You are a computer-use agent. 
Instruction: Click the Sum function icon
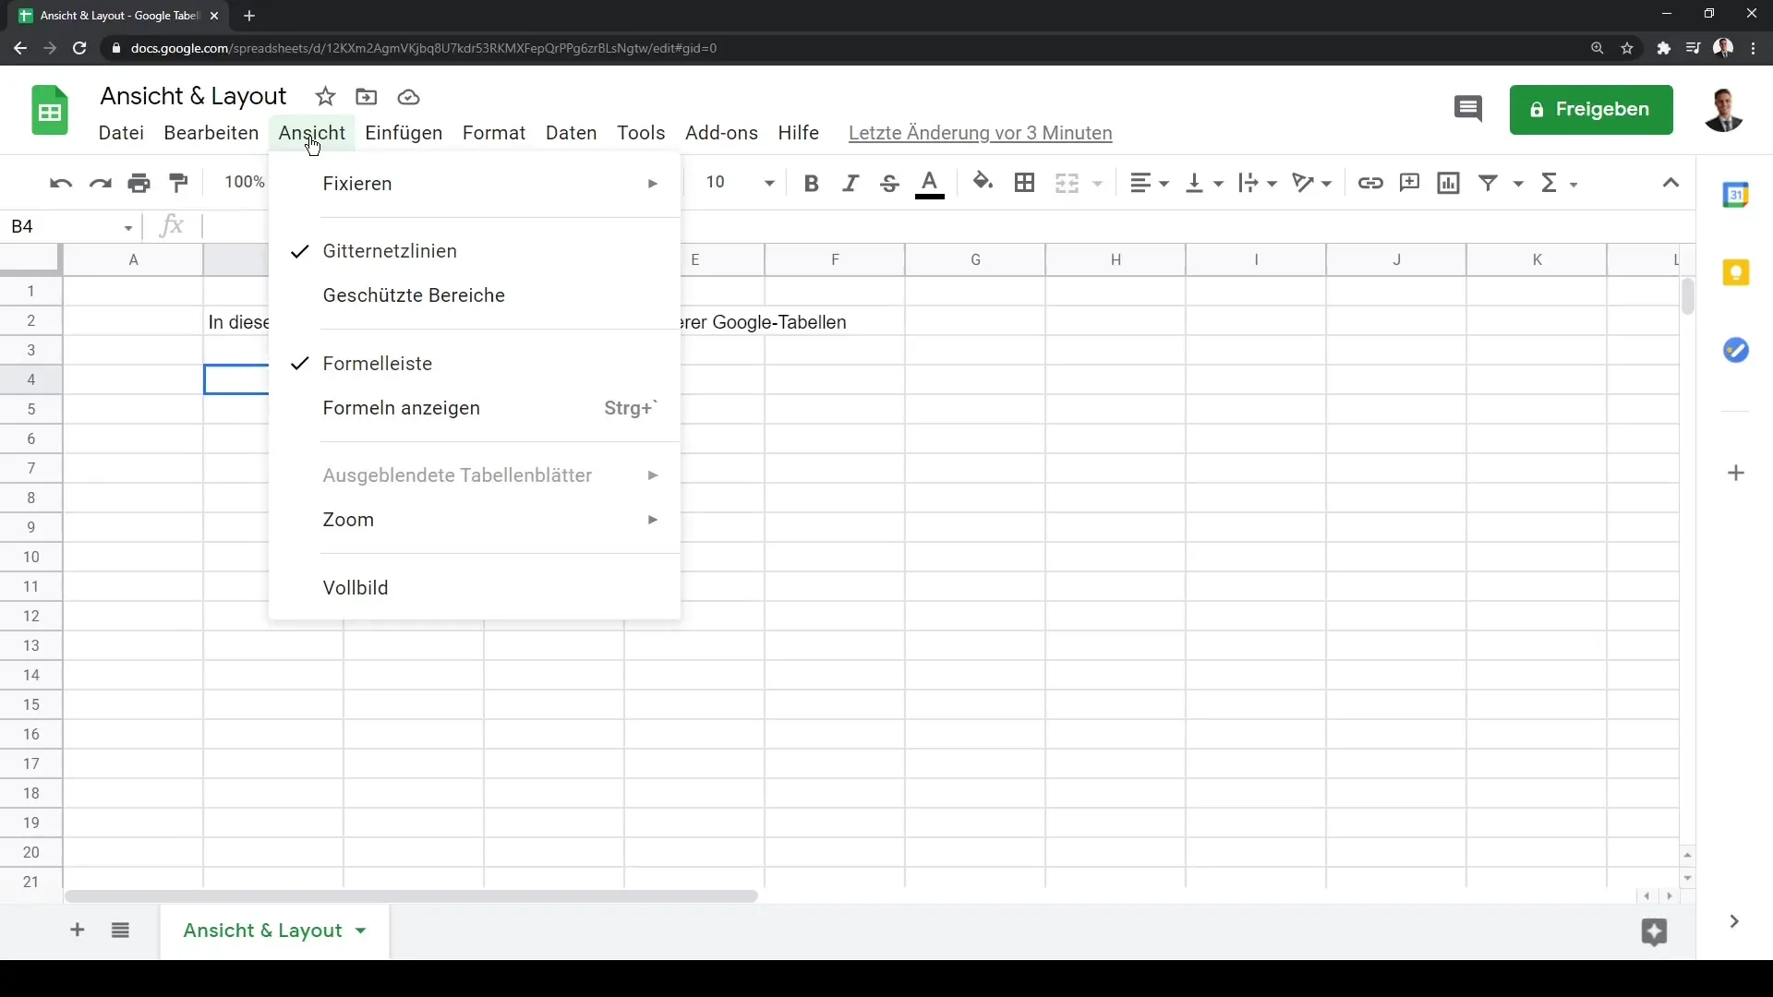tap(1550, 183)
